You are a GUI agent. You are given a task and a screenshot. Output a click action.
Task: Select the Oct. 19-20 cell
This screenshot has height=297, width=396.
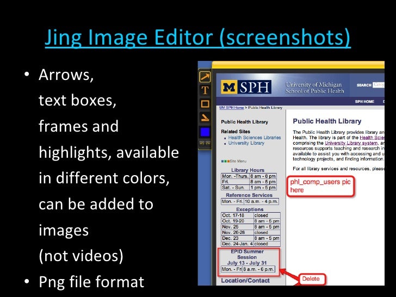237,221
